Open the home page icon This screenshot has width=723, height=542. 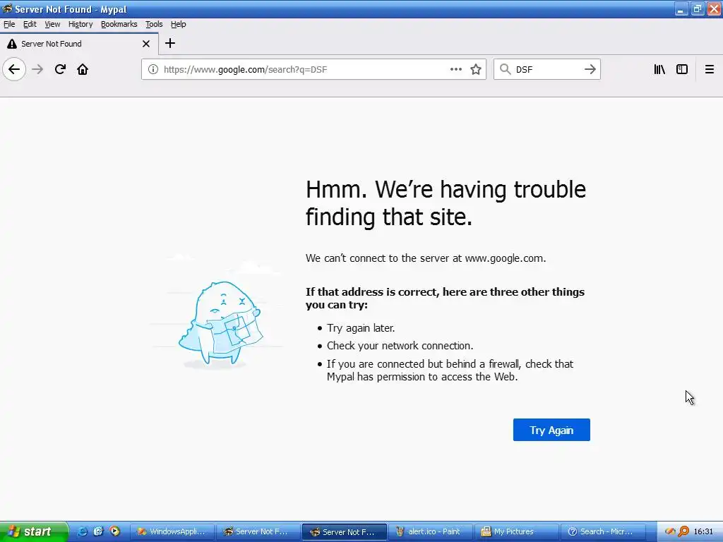pos(83,69)
